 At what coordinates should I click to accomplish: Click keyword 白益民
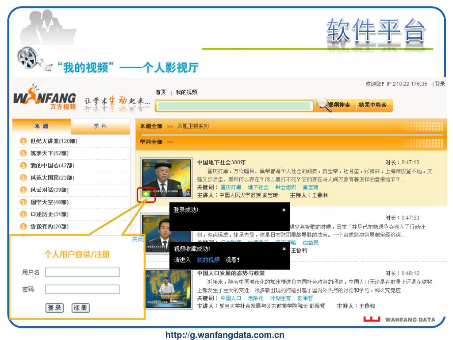pyautogui.click(x=311, y=243)
